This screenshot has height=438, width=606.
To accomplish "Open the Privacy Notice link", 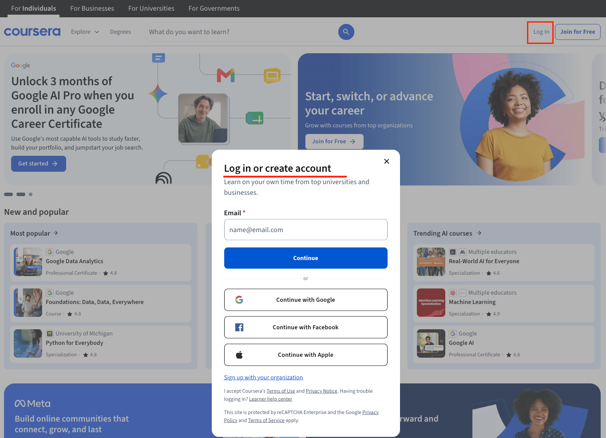I will 321,391.
